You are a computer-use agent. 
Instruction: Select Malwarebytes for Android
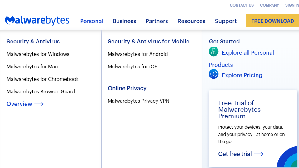tap(138, 54)
